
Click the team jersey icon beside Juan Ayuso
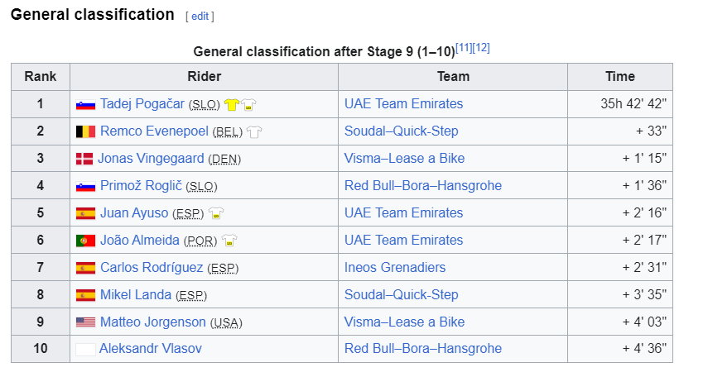[x=216, y=212]
